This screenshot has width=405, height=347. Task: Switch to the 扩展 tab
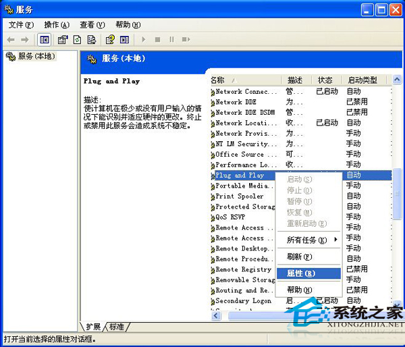pos(93,327)
